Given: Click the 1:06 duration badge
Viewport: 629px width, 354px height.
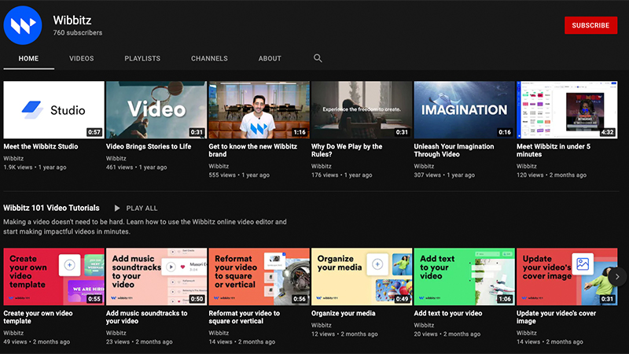Looking at the screenshot, I should 505,299.
